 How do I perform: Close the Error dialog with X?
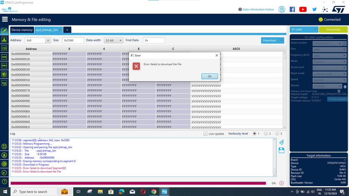(217, 55)
